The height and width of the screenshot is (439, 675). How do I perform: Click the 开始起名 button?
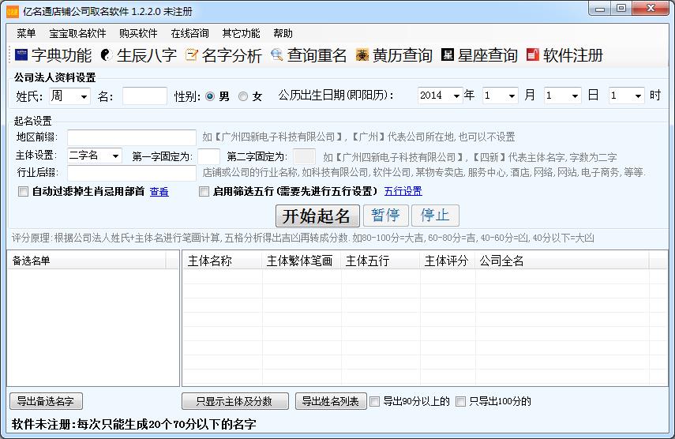[x=317, y=216]
